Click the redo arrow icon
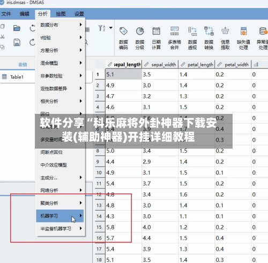The height and width of the screenshot is (263, 268). coord(32,42)
